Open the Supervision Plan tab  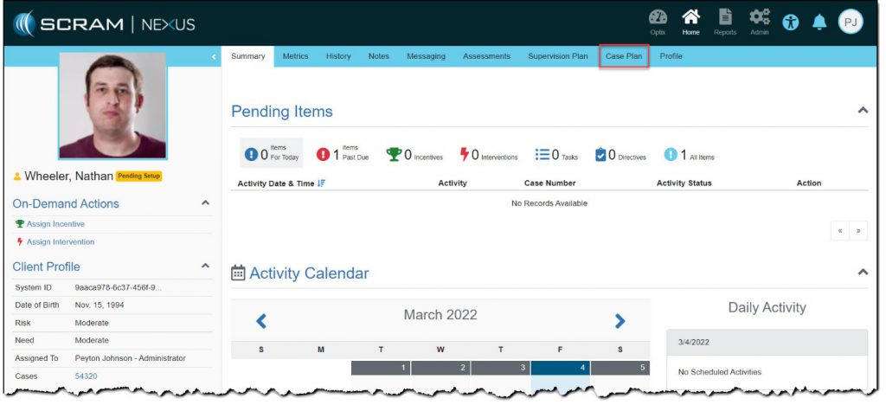click(557, 56)
